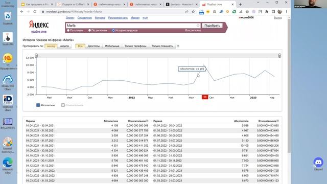Image resolution: width=327 pixels, height=184 pixels.
Task: Open the cloud client desktop shortcut
Action: (8, 83)
